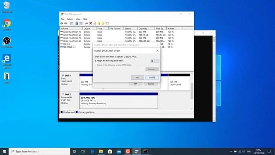Click the search box 'Type here to search'

point(40,151)
